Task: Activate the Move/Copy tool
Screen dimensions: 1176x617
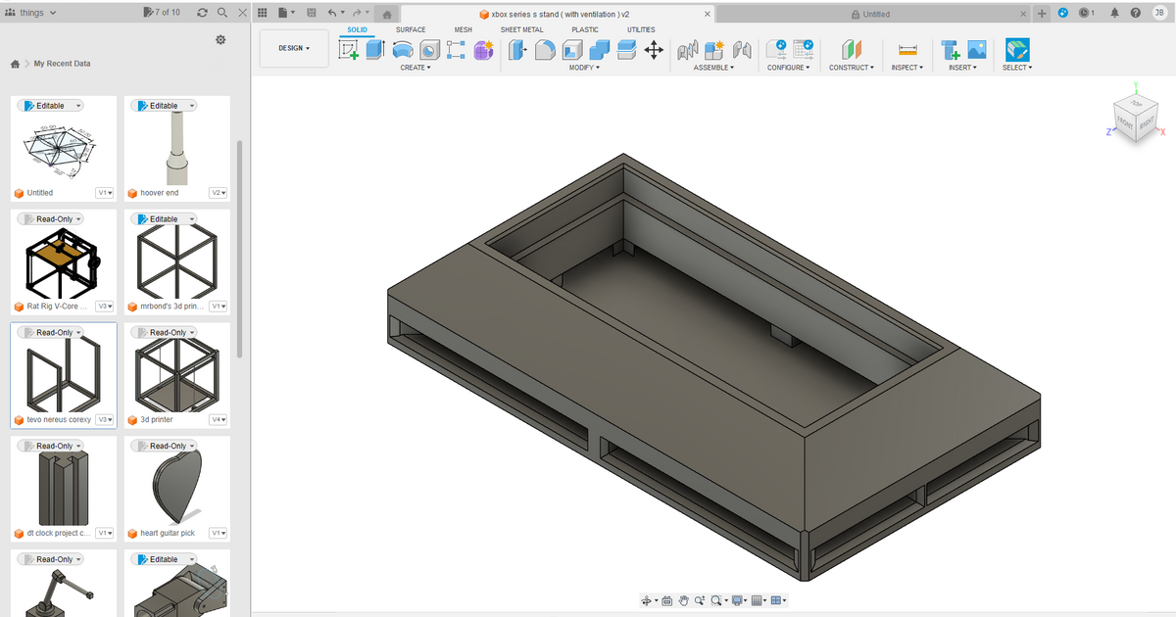Action: pos(654,47)
